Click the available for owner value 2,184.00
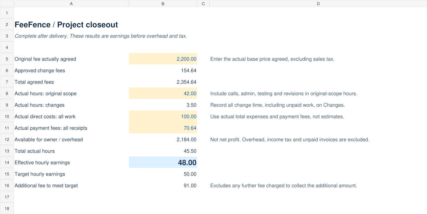 click(163, 139)
